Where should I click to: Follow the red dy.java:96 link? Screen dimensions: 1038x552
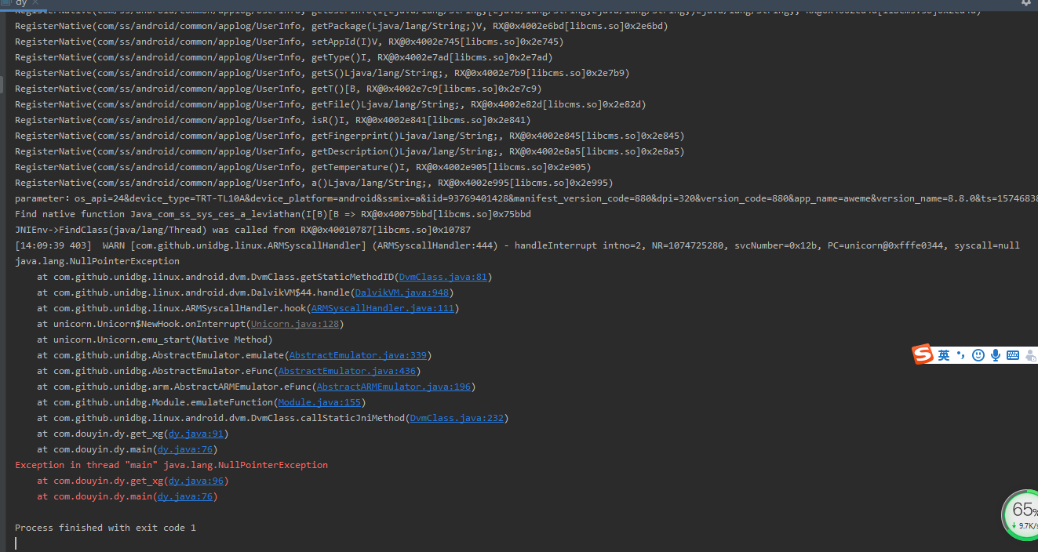[196, 481]
